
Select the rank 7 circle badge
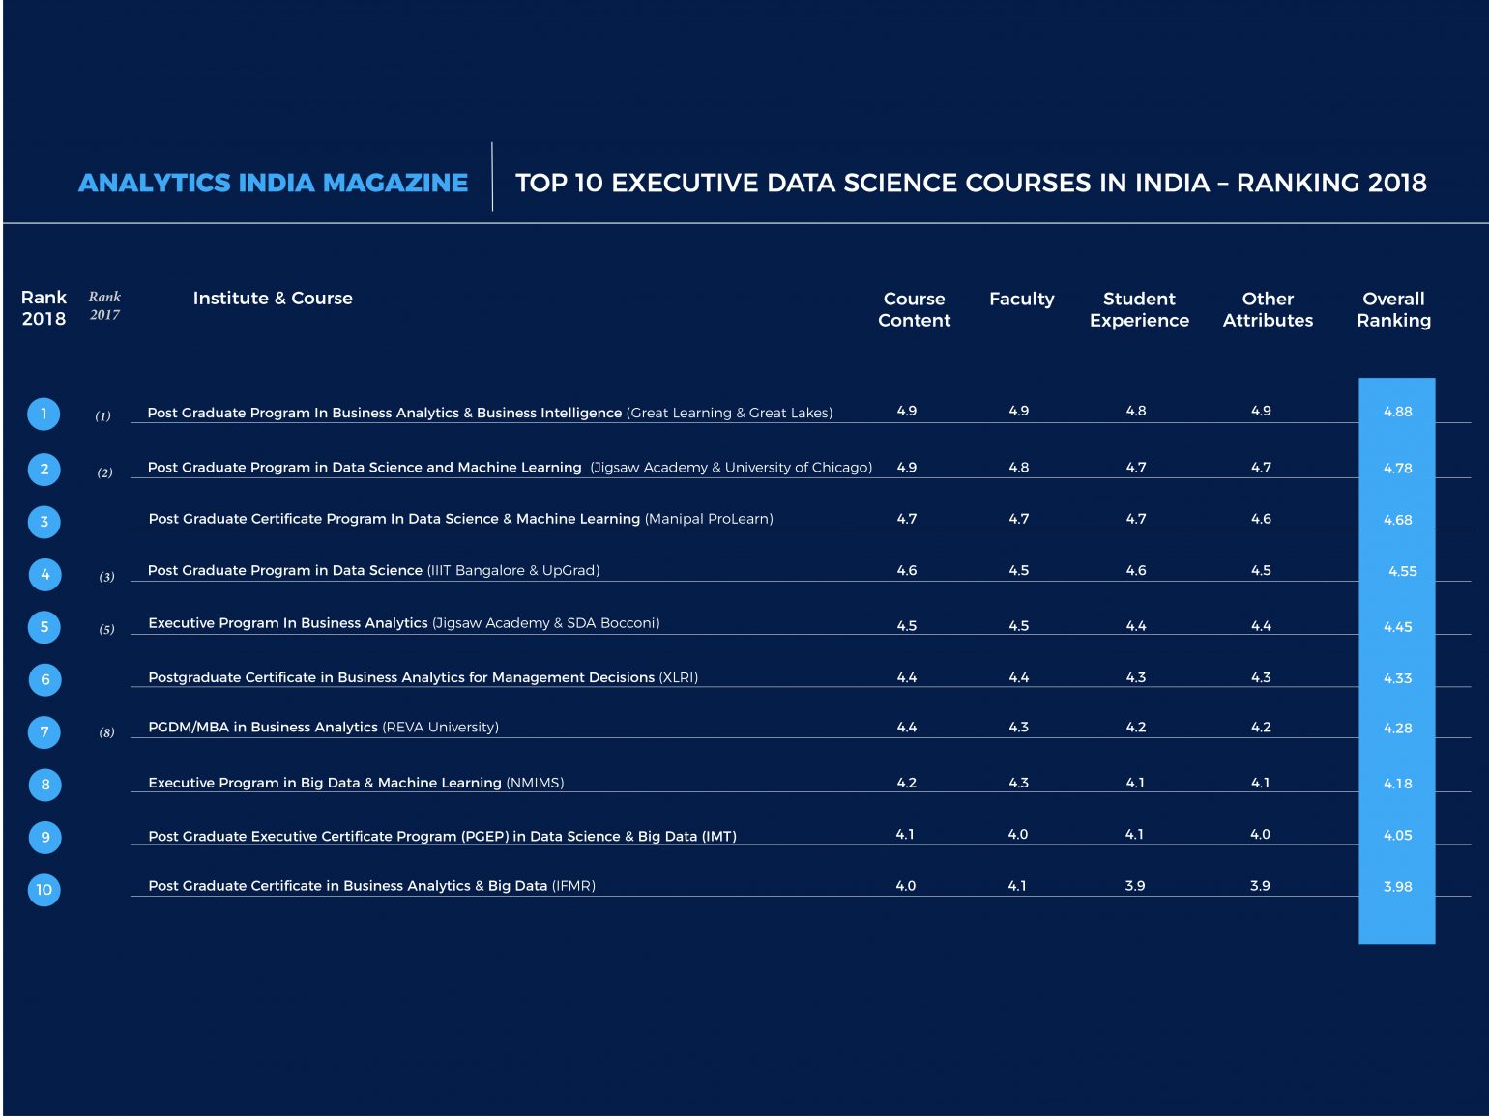coord(44,731)
